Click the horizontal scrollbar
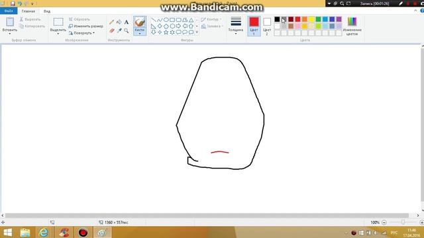 pos(207,216)
